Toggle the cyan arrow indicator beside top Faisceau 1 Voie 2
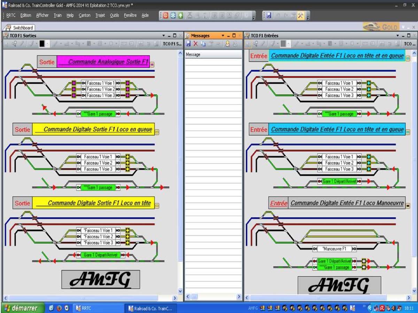The height and width of the screenshot is (313, 418). point(369,89)
